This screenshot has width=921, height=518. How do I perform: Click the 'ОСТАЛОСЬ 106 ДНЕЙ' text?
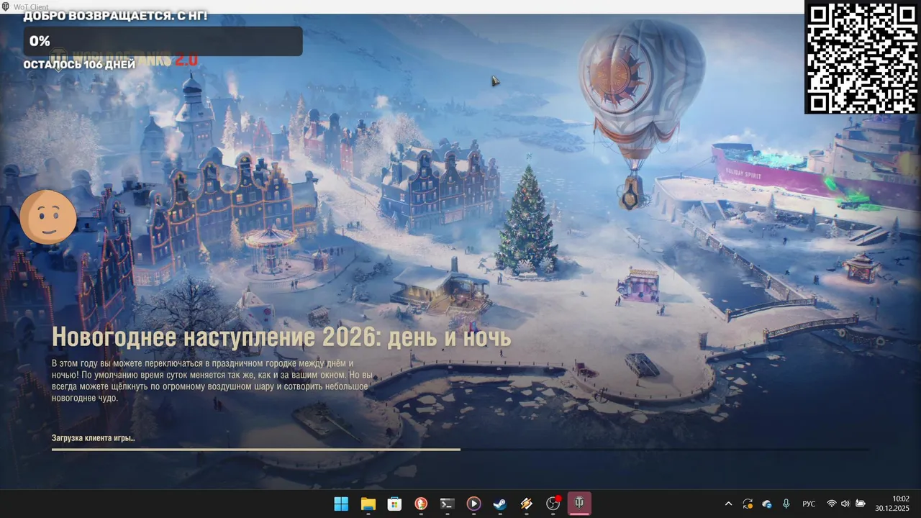79,65
